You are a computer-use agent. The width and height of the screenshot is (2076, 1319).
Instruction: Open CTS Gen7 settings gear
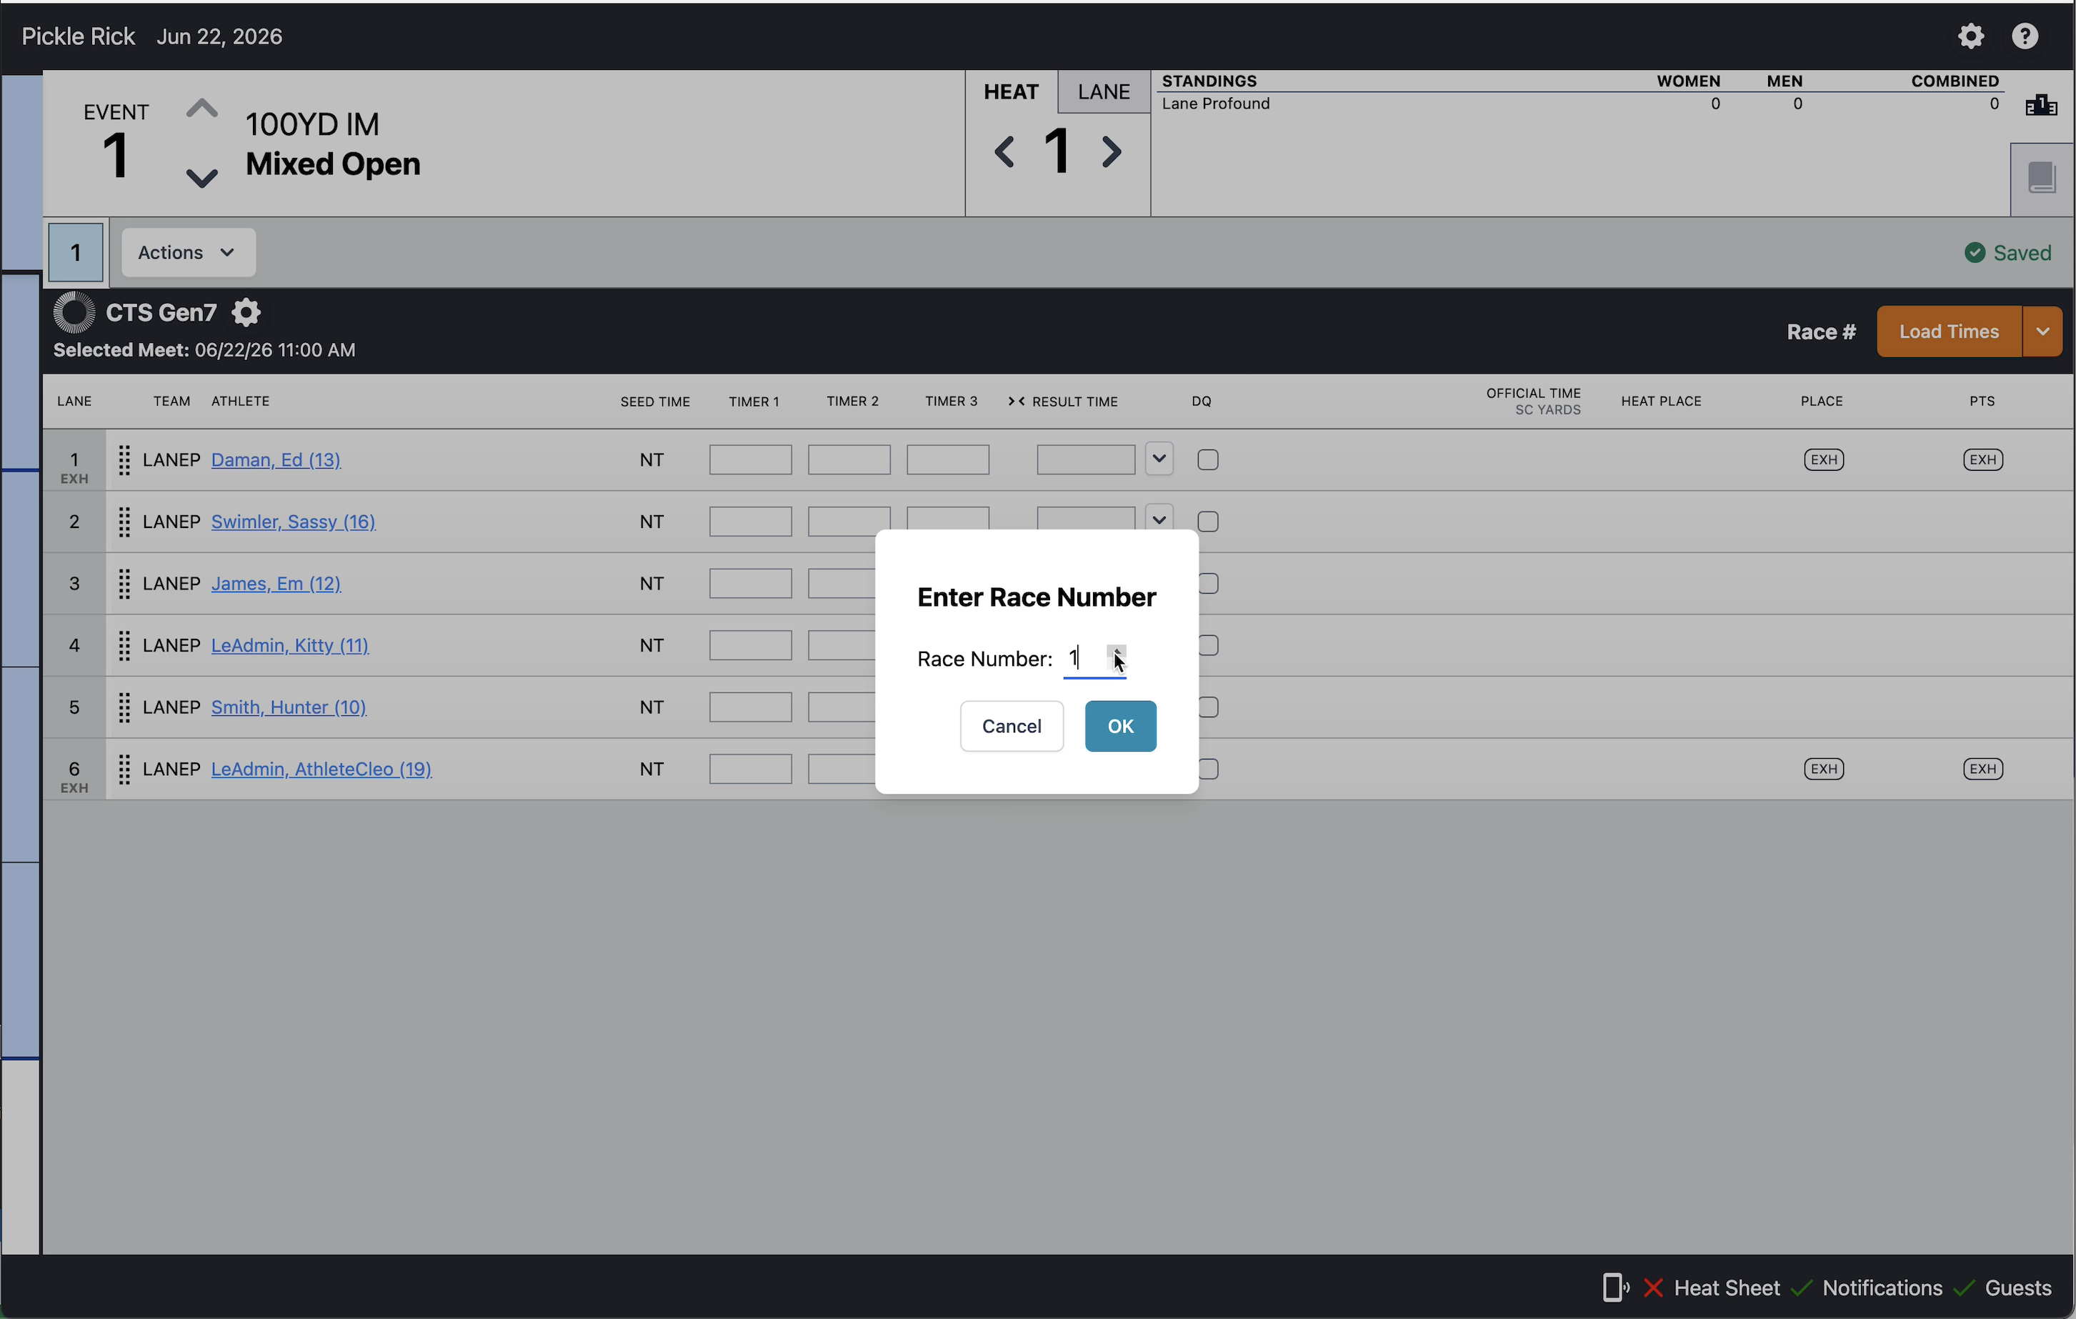coord(246,312)
